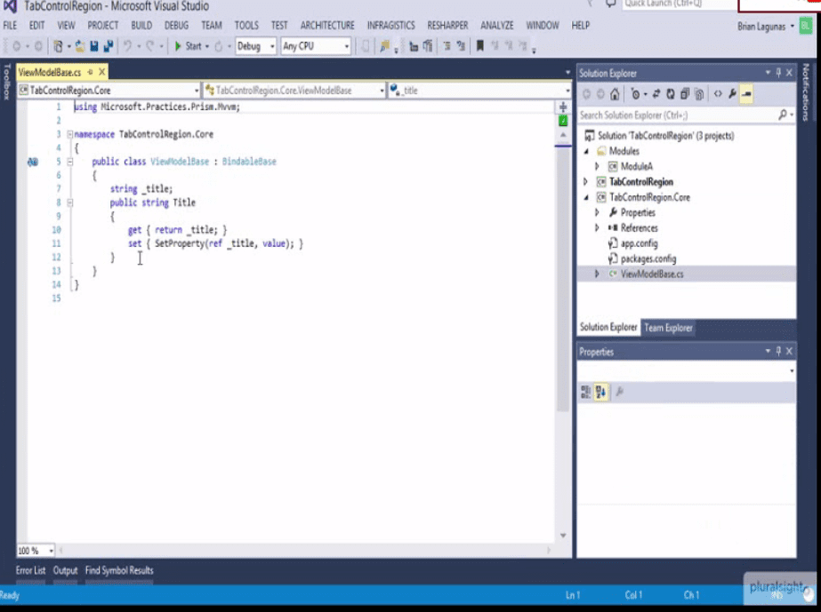This screenshot has height=612, width=821.
Task: Toggle outlining for ViewModelBase class on line 5
Action: click(x=70, y=162)
